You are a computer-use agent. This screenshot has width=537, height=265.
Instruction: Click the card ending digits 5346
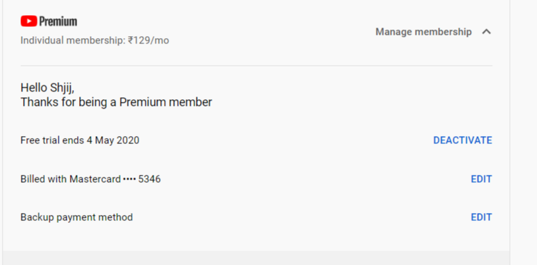(150, 179)
